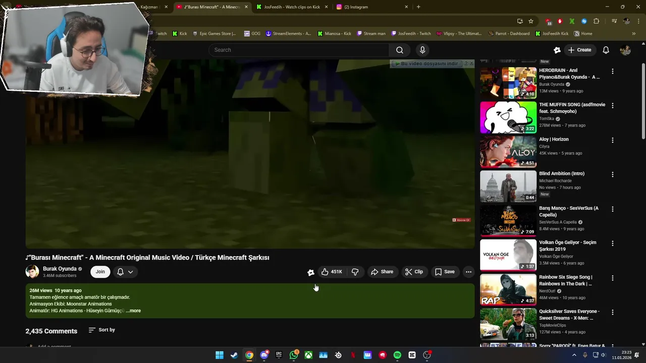Open options menu for HEROBRAIN video
The image size is (646, 363).
613,72
